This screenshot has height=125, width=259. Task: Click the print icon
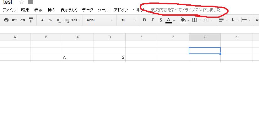pyautogui.click(x=6, y=20)
